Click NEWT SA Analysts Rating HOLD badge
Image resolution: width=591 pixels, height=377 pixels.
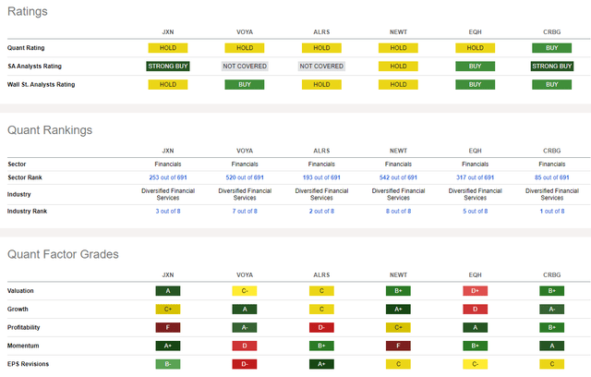tap(398, 67)
